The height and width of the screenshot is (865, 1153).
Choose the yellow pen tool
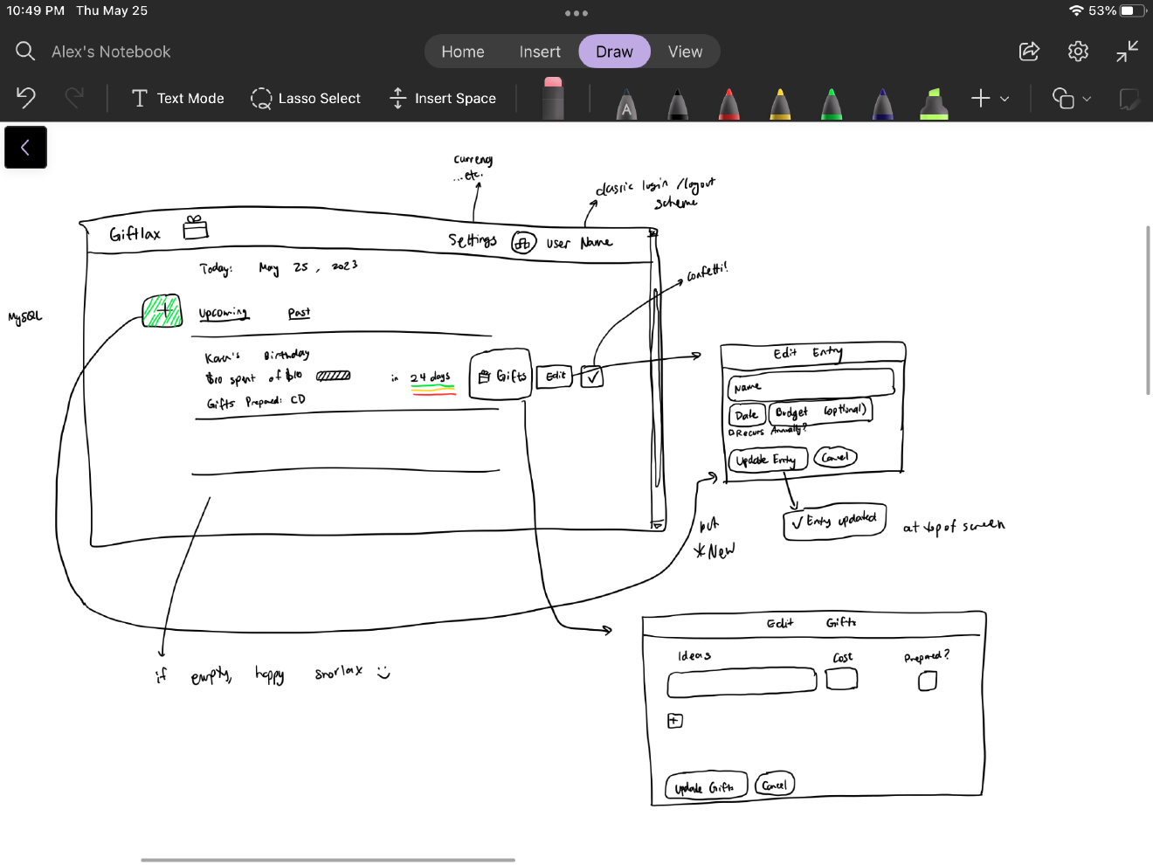tap(780, 102)
